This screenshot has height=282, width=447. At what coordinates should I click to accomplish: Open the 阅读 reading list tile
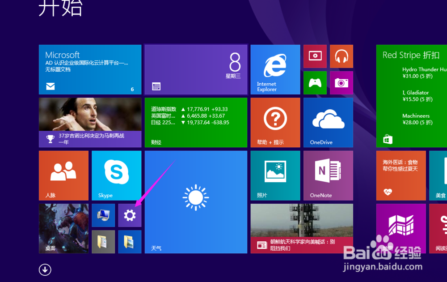[438, 228]
